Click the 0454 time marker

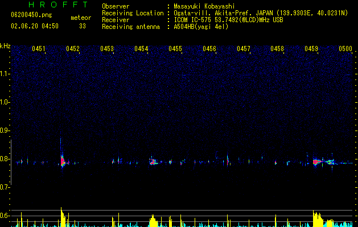point(141,49)
